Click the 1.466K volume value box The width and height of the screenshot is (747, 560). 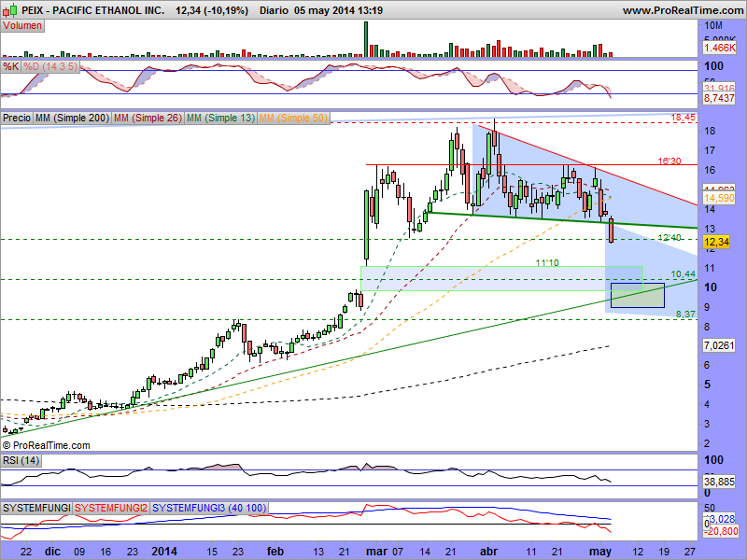point(720,48)
